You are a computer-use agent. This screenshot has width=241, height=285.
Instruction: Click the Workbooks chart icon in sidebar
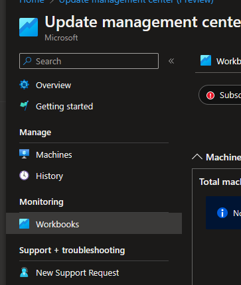(x=24, y=223)
